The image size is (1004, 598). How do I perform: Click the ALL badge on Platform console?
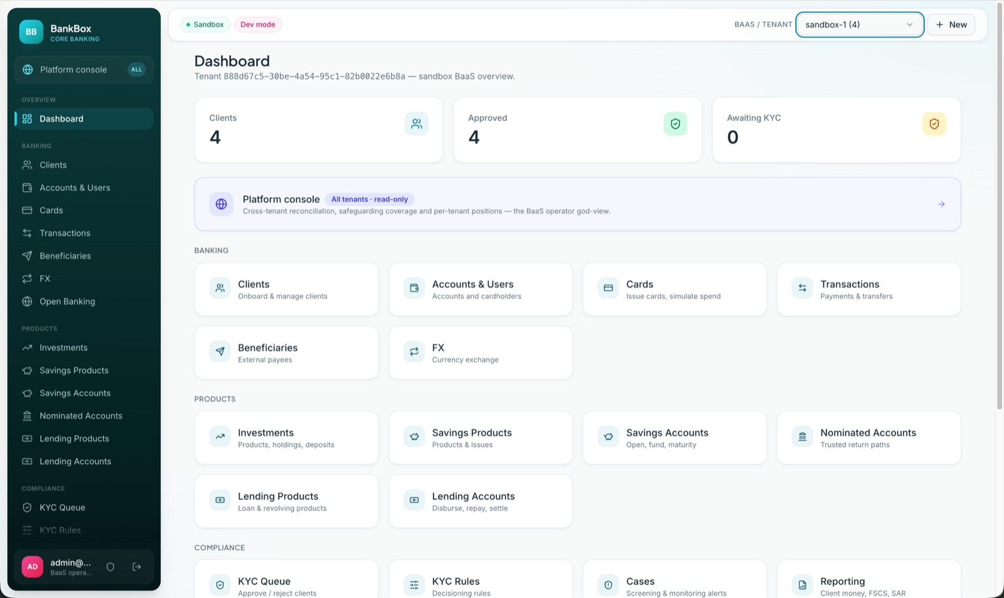click(136, 70)
